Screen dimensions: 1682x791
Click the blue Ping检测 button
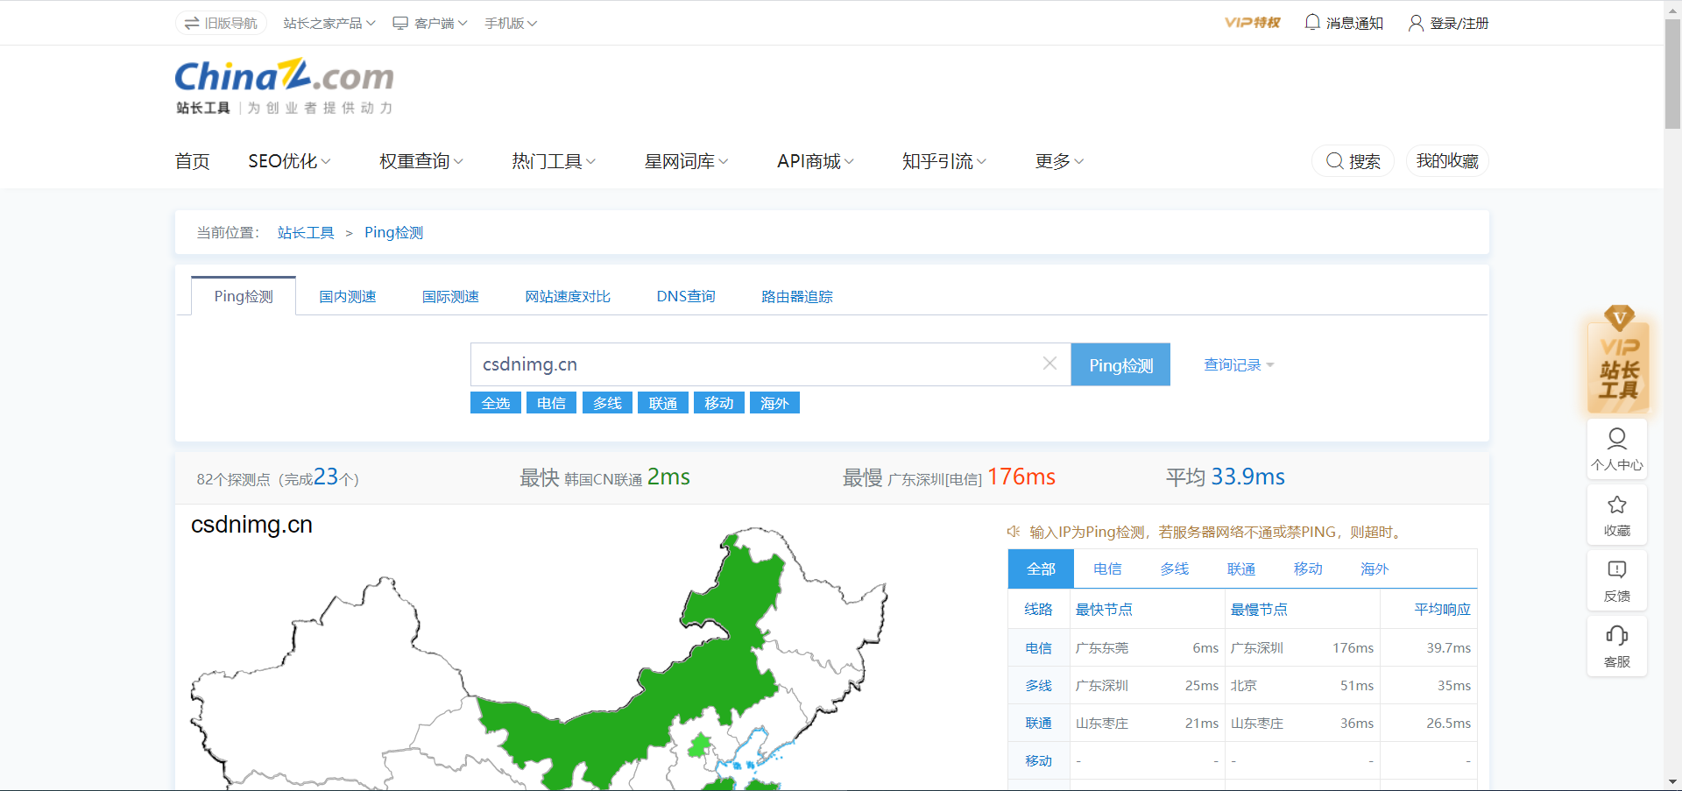(x=1120, y=364)
